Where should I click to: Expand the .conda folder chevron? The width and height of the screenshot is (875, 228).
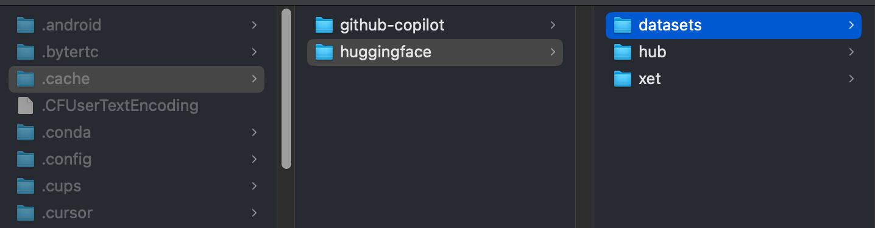pyautogui.click(x=254, y=133)
